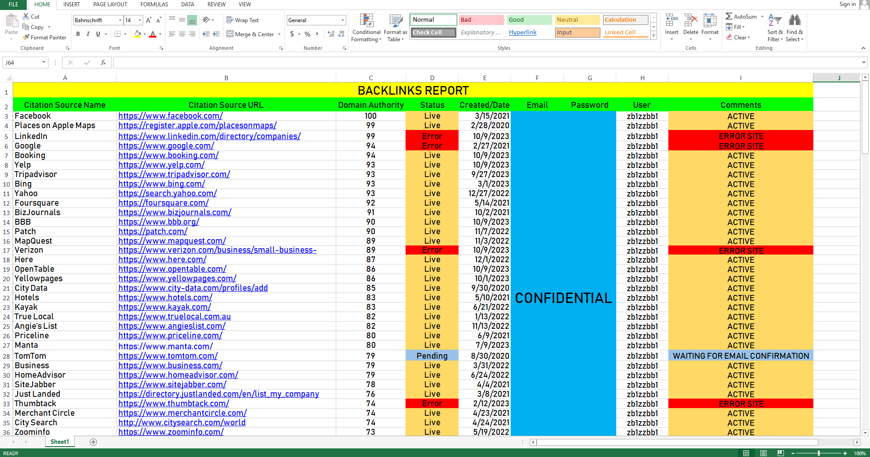This screenshot has height=457, width=870.
Task: Use the Format Painter
Action: pos(44,37)
